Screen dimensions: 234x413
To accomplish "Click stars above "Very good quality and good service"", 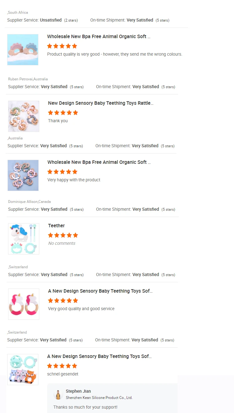I will pos(63,301).
